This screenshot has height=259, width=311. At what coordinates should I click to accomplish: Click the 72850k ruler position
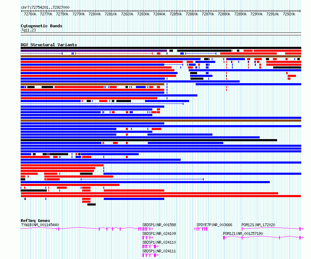[176, 14]
